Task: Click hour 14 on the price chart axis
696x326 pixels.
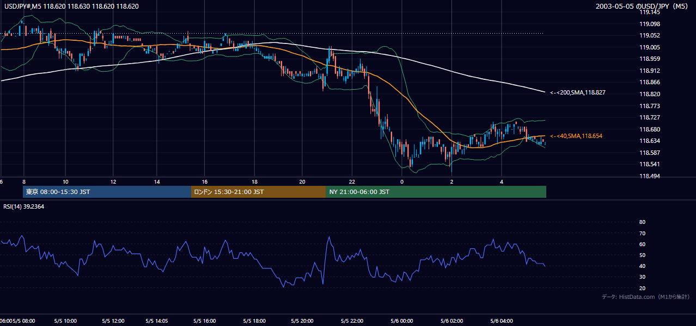Action: [x=157, y=181]
